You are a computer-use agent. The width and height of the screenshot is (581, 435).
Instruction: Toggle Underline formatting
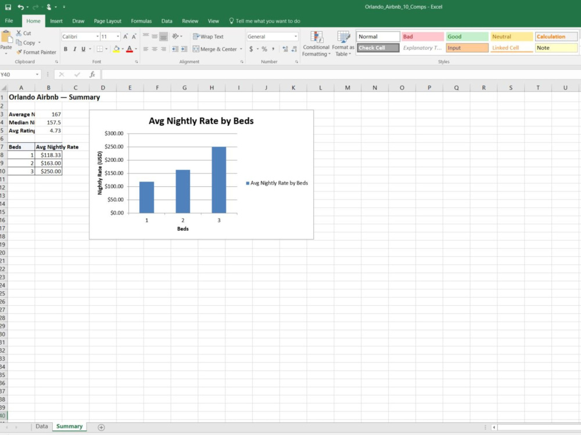(83, 49)
